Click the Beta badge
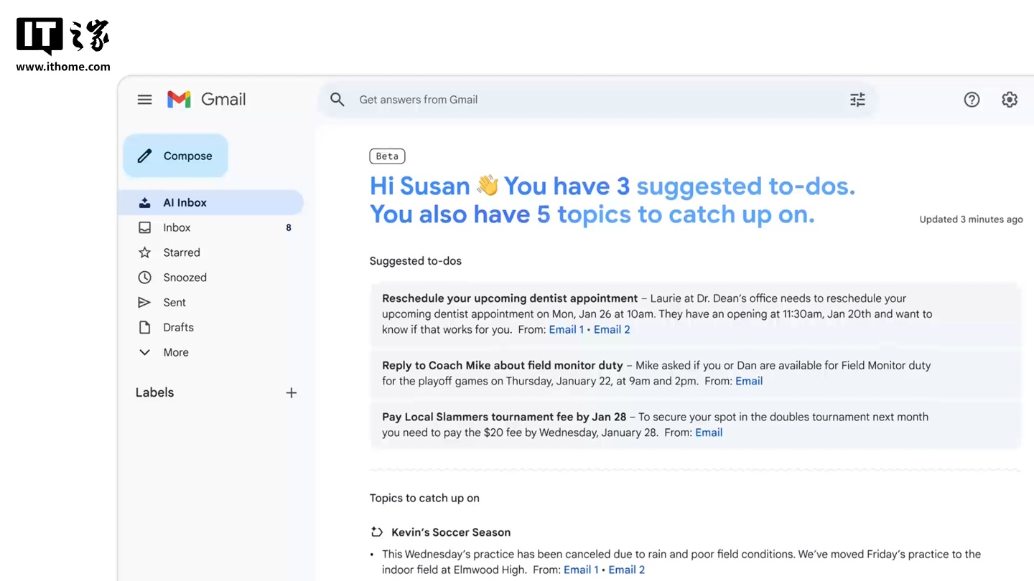Viewport: 1034px width, 581px height. (387, 156)
